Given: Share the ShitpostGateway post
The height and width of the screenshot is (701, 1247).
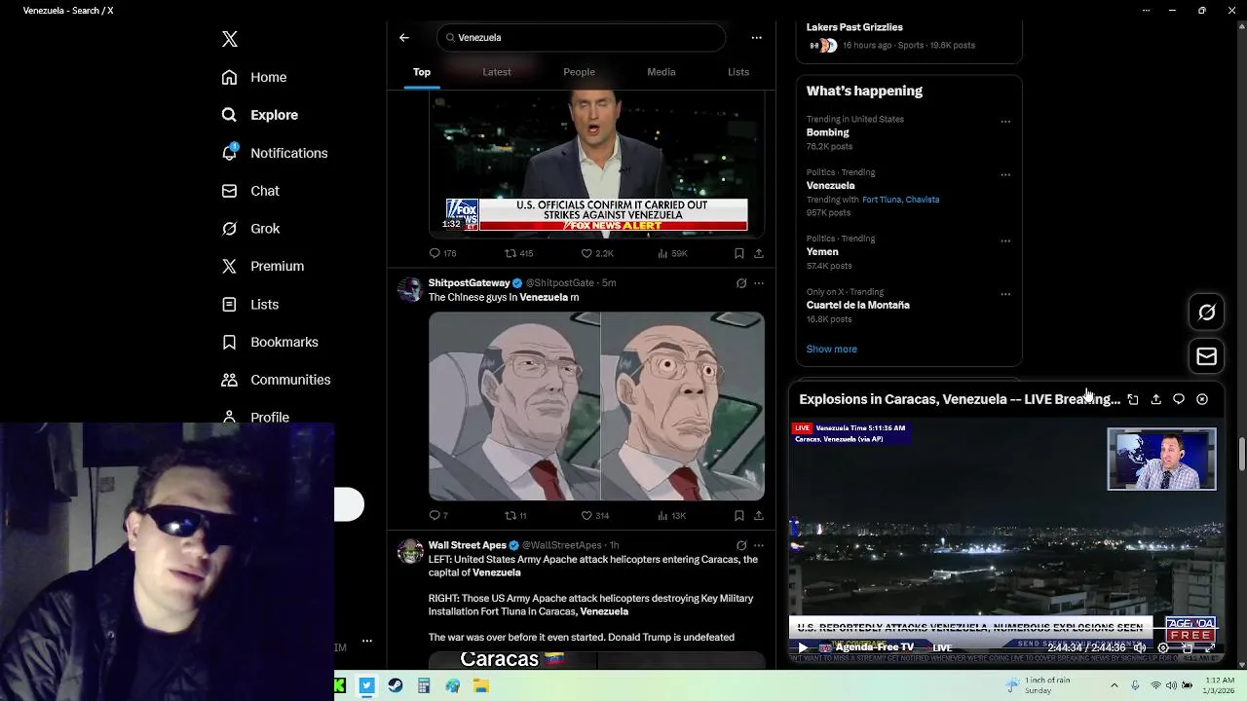Looking at the screenshot, I should tap(759, 515).
